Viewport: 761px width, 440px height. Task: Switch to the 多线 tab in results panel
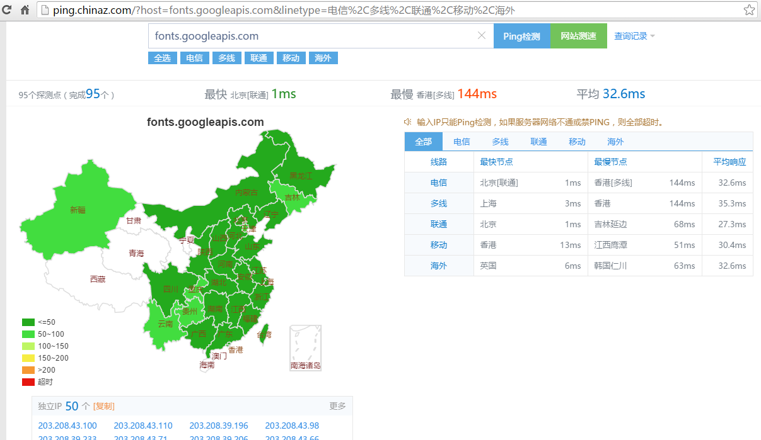500,142
